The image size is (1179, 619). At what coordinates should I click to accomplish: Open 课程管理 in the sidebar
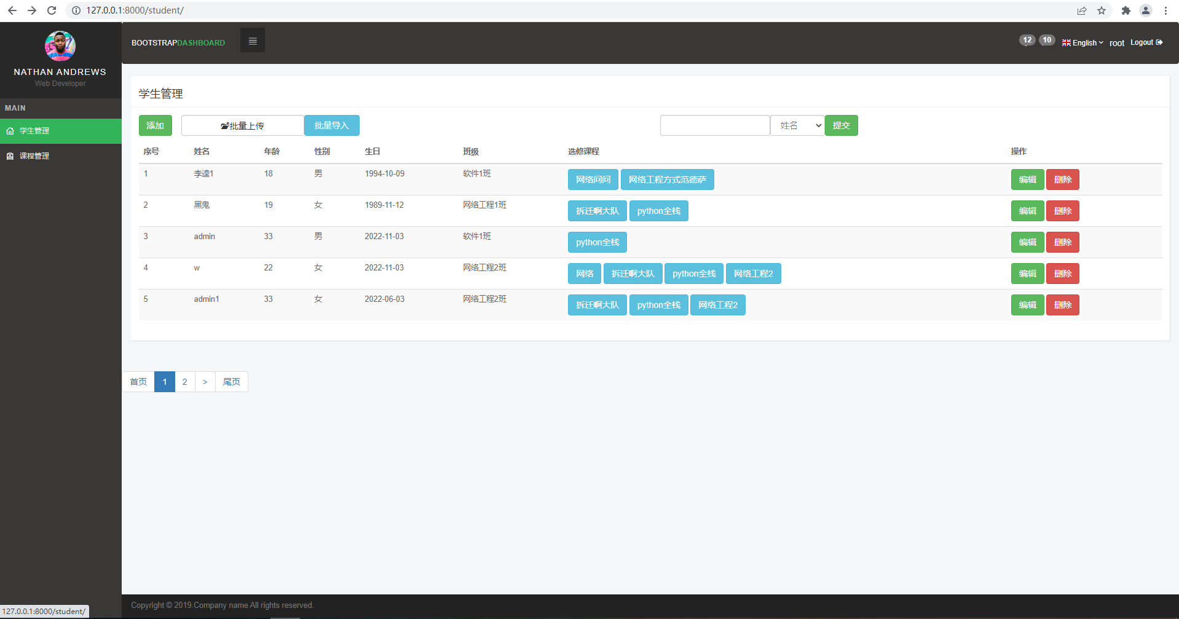[61, 156]
